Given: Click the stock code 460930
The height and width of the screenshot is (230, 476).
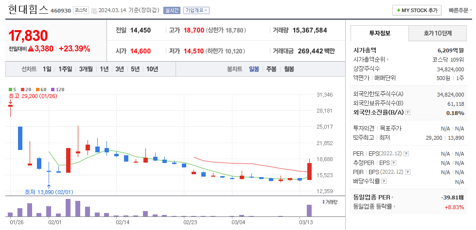Looking at the screenshot, I should 61,11.
